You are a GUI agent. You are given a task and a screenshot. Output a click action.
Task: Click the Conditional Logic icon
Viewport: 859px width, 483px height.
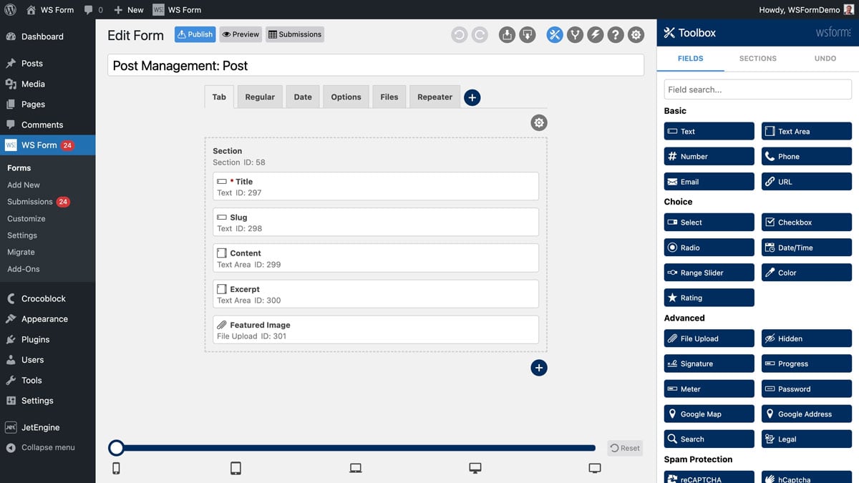click(575, 34)
